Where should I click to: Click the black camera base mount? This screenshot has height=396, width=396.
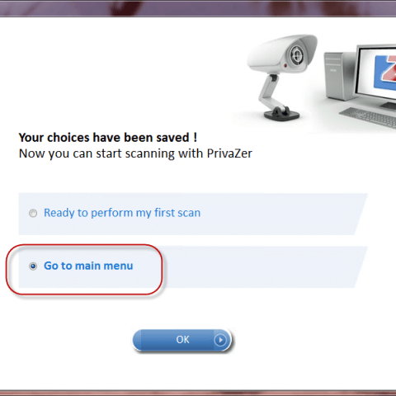point(281,113)
